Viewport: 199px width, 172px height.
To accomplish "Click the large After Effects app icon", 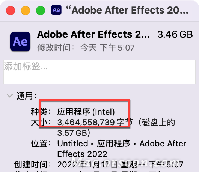I will pos(20,41).
